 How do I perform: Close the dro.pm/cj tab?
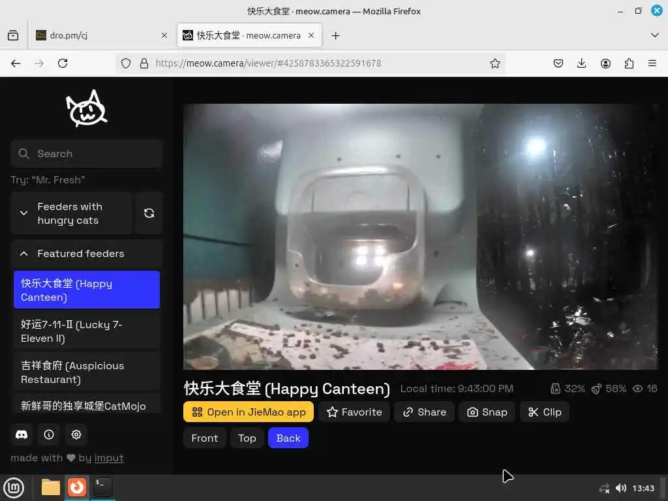pyautogui.click(x=164, y=36)
